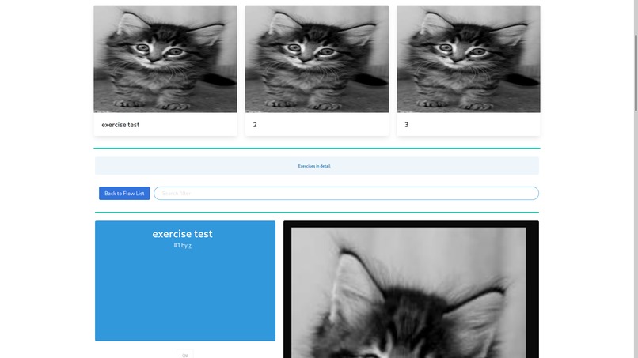Click the 'Exercises in detail' banner text
The image size is (638, 358).
[x=314, y=166]
